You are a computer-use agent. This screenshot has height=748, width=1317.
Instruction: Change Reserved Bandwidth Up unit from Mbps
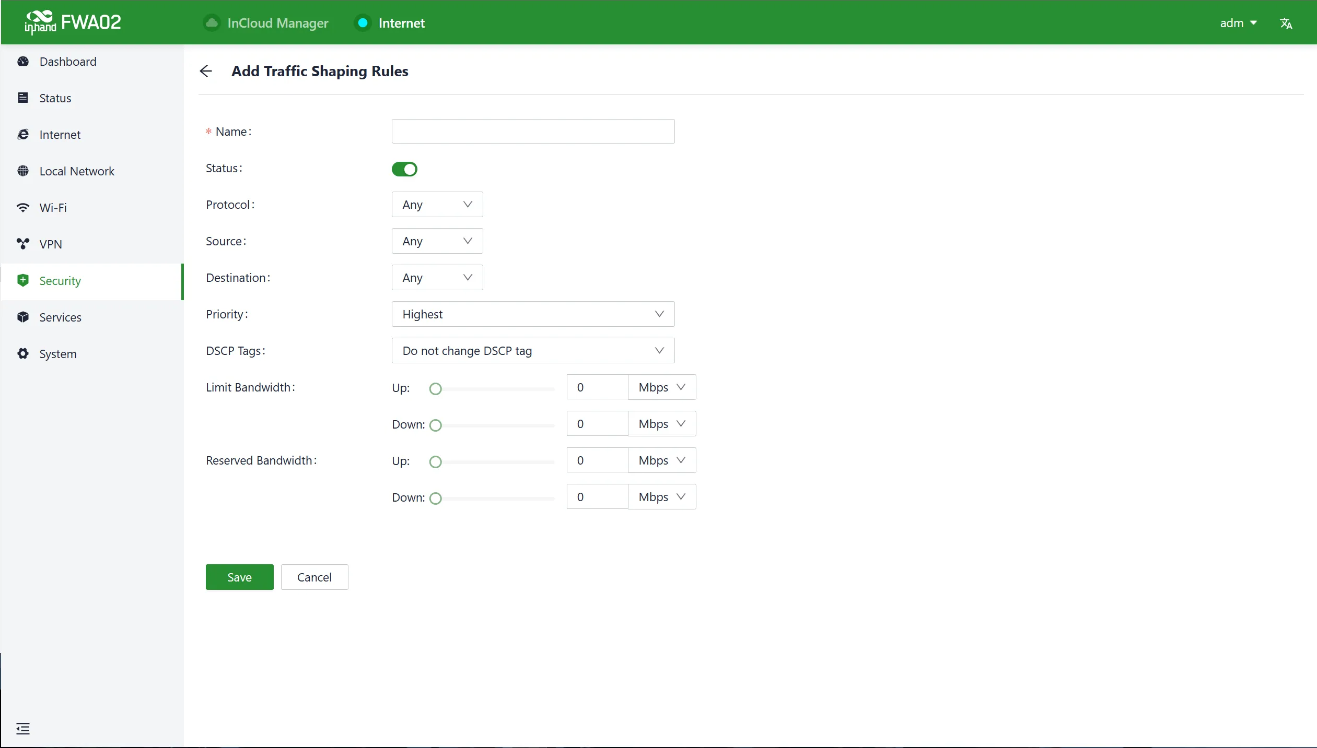(x=662, y=460)
